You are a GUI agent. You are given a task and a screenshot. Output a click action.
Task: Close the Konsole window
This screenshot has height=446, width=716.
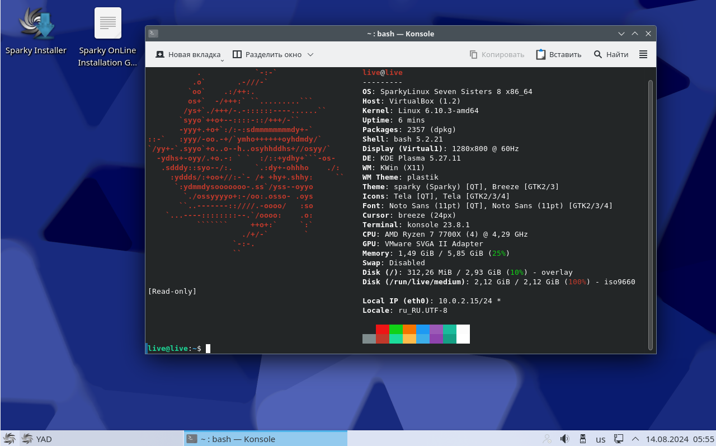tap(648, 34)
